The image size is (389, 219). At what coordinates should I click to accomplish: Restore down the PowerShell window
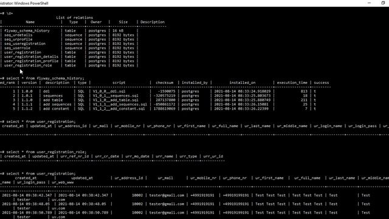click(x=383, y=3)
